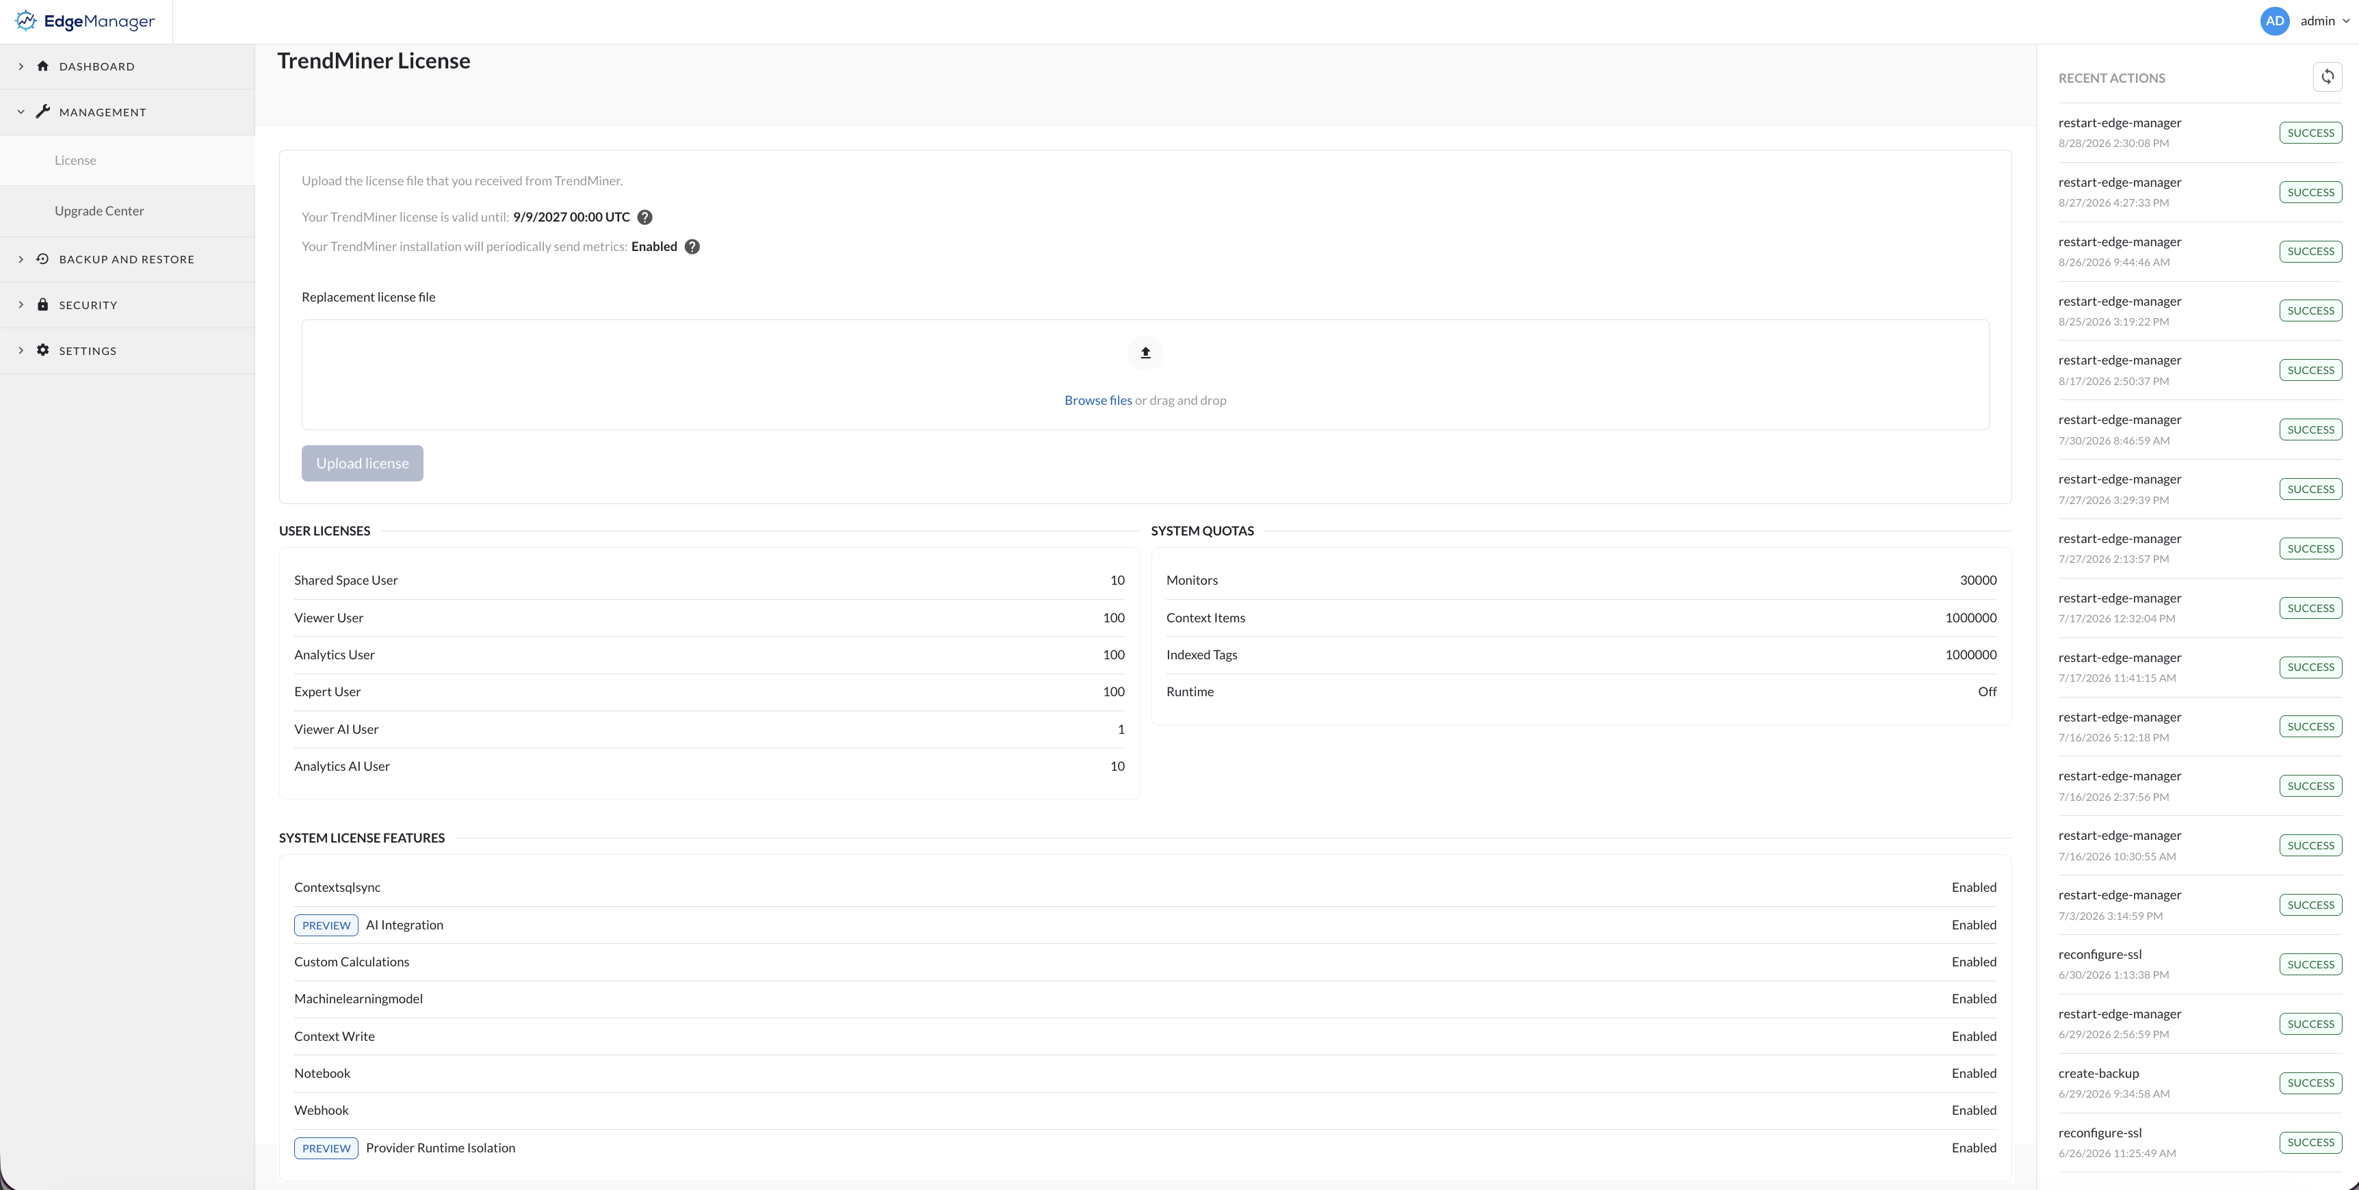Click the Browse files link
The height and width of the screenshot is (1190, 2359).
(x=1098, y=400)
